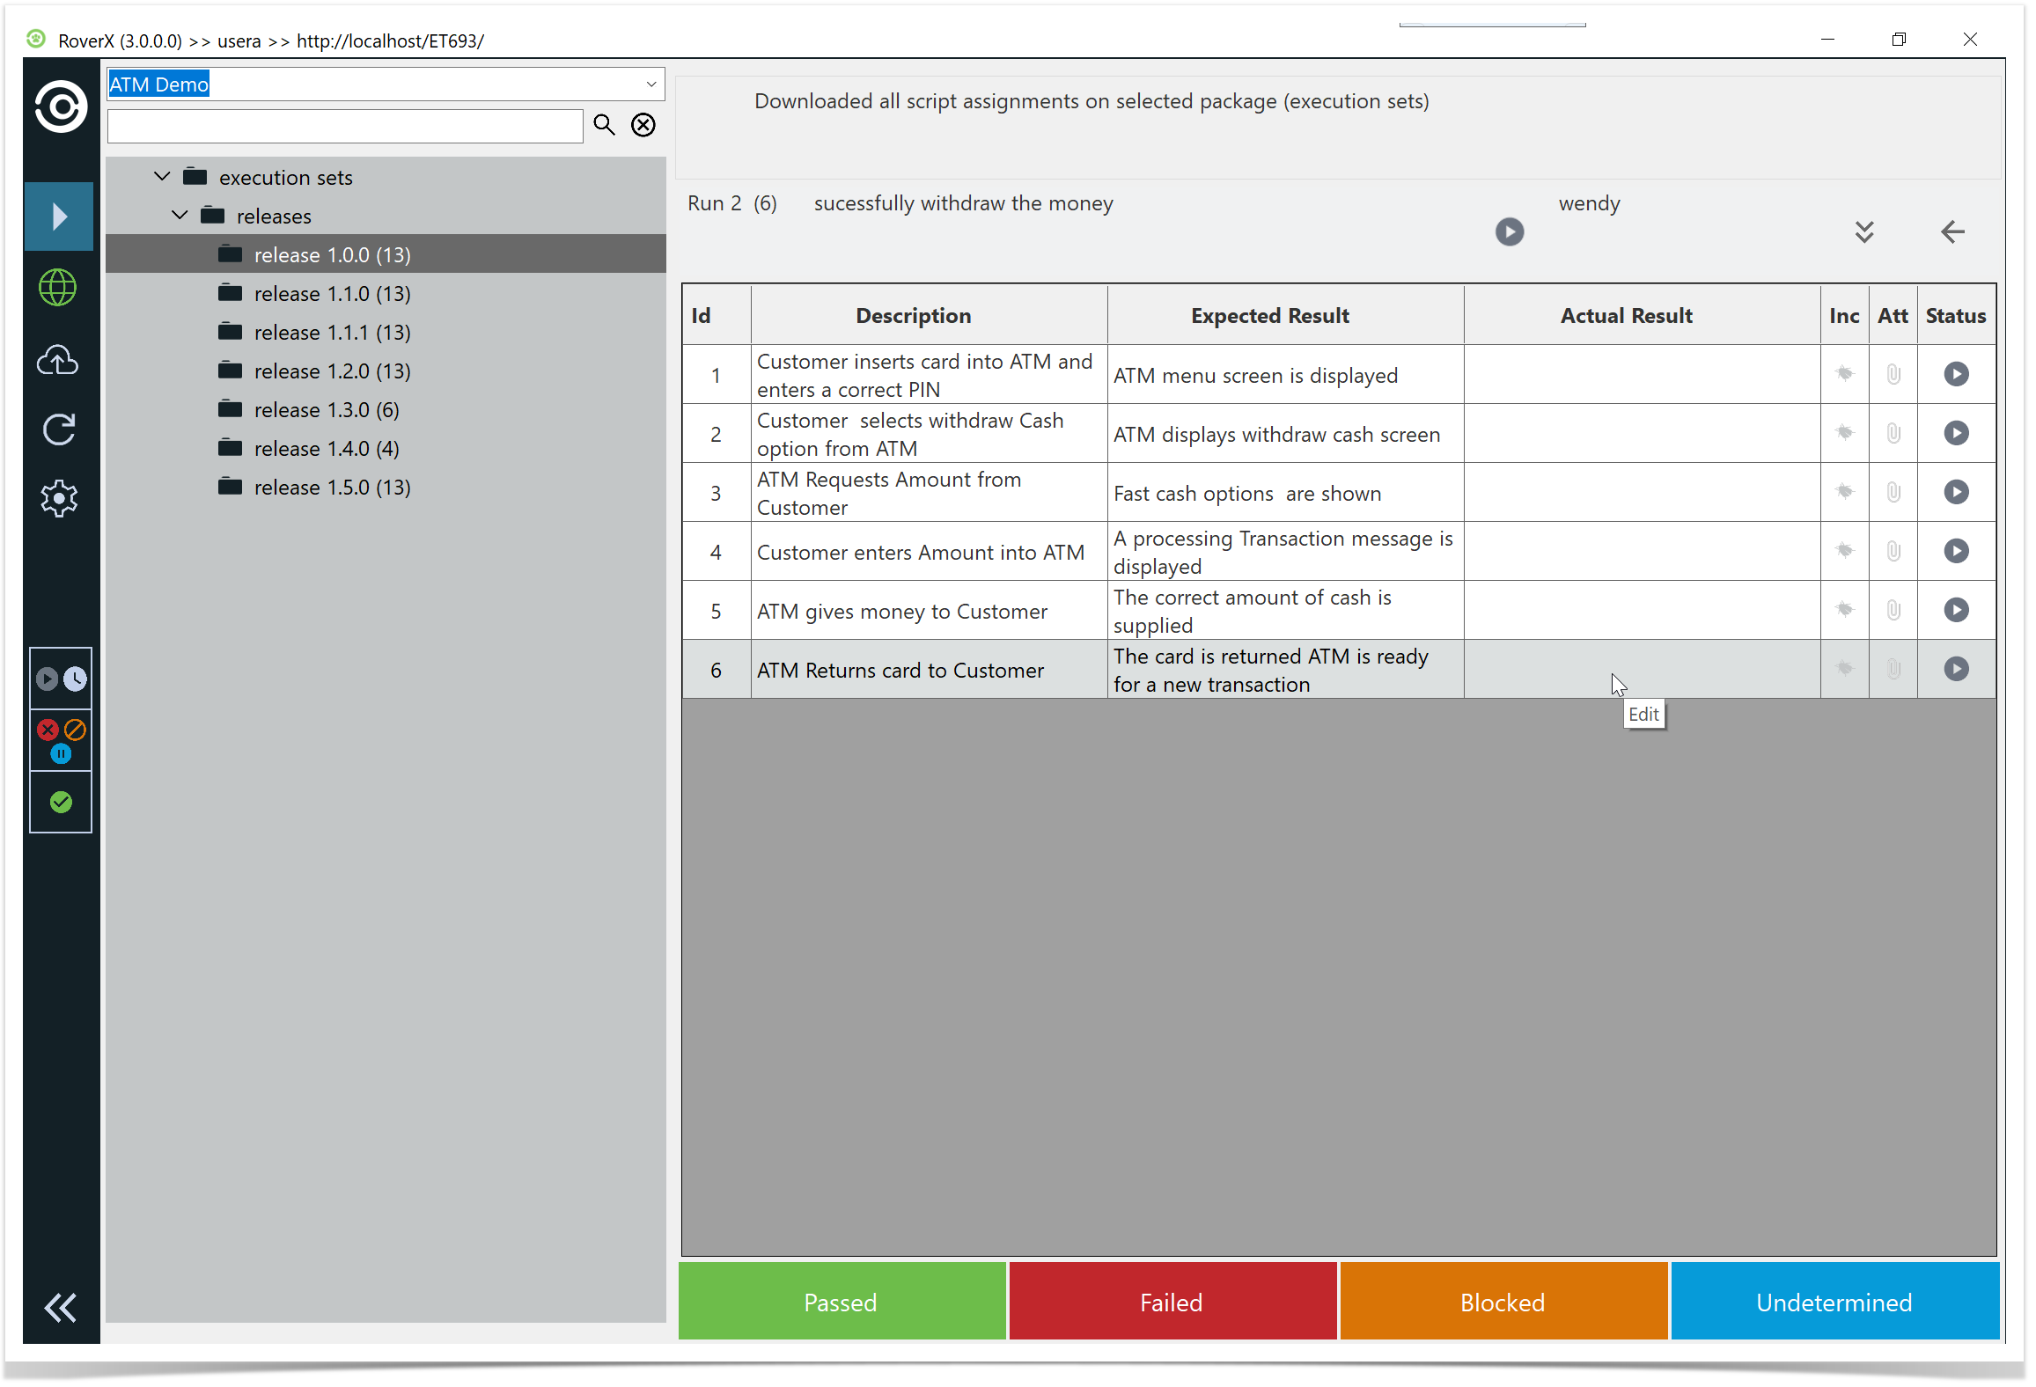Viewport: 2036px width, 1387px height.
Task: Click the search text input field
Action: (x=345, y=126)
